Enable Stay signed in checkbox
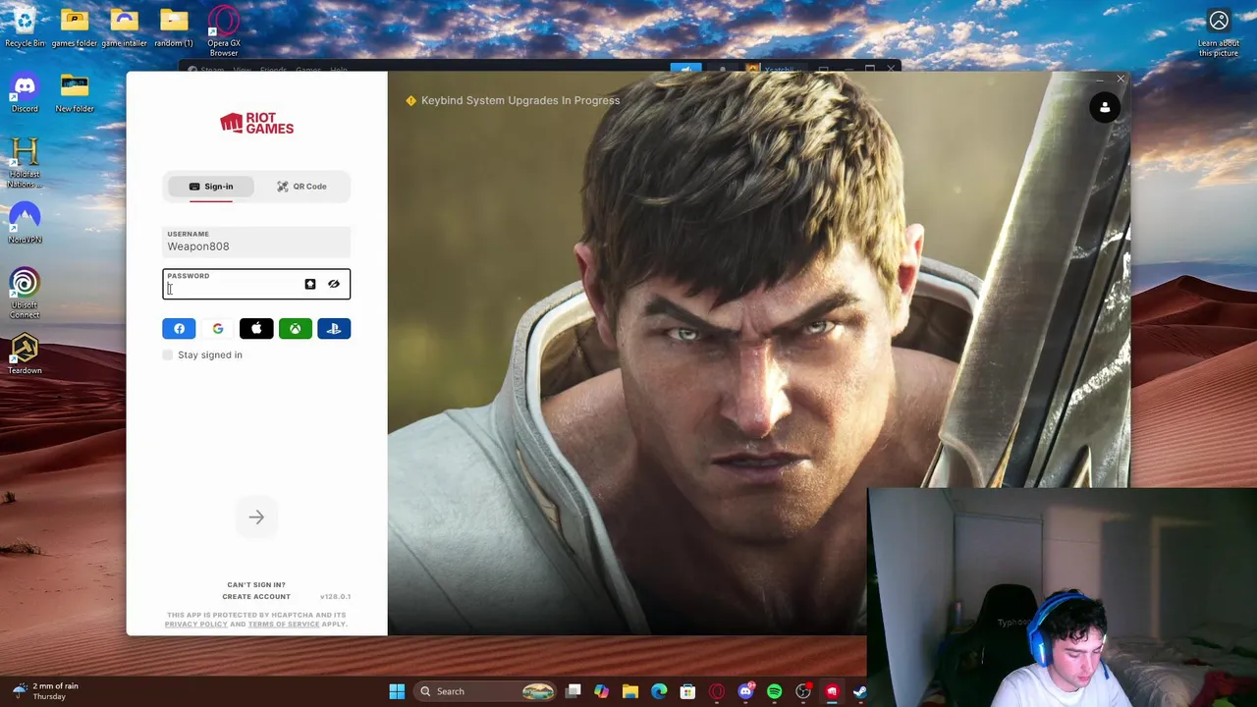This screenshot has width=1257, height=707. [x=168, y=354]
